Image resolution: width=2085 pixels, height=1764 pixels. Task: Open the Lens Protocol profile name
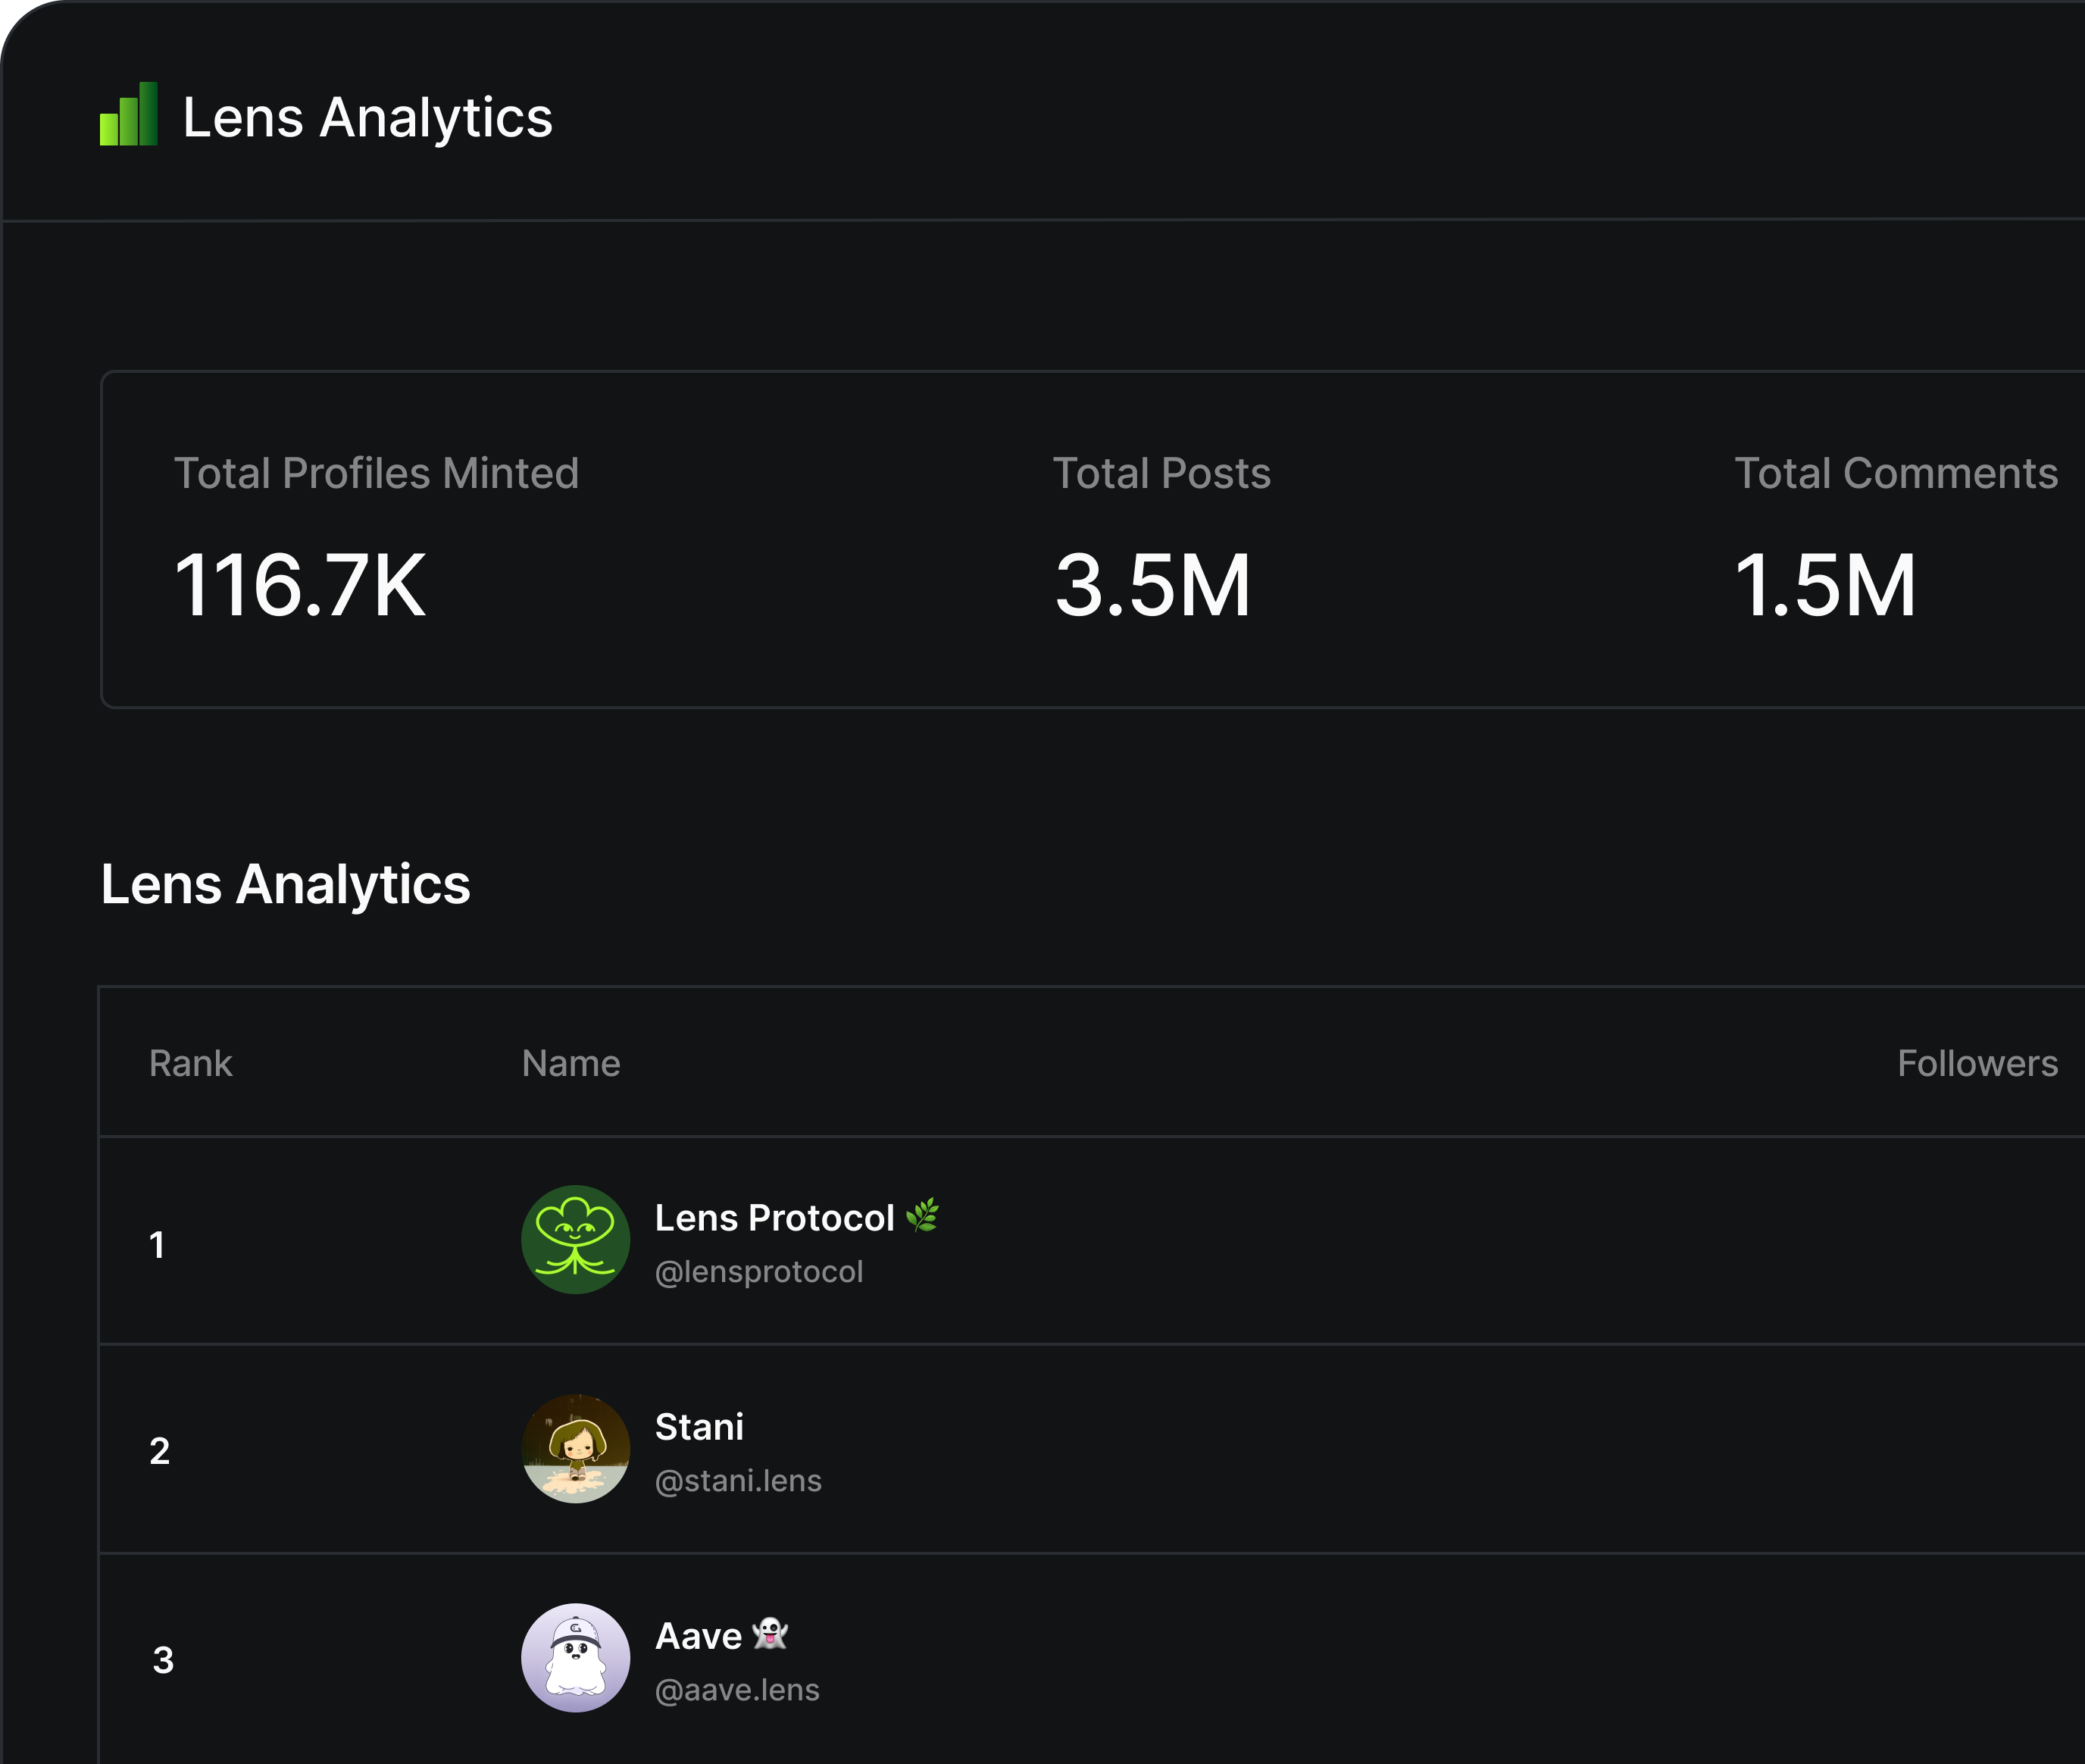point(774,1217)
